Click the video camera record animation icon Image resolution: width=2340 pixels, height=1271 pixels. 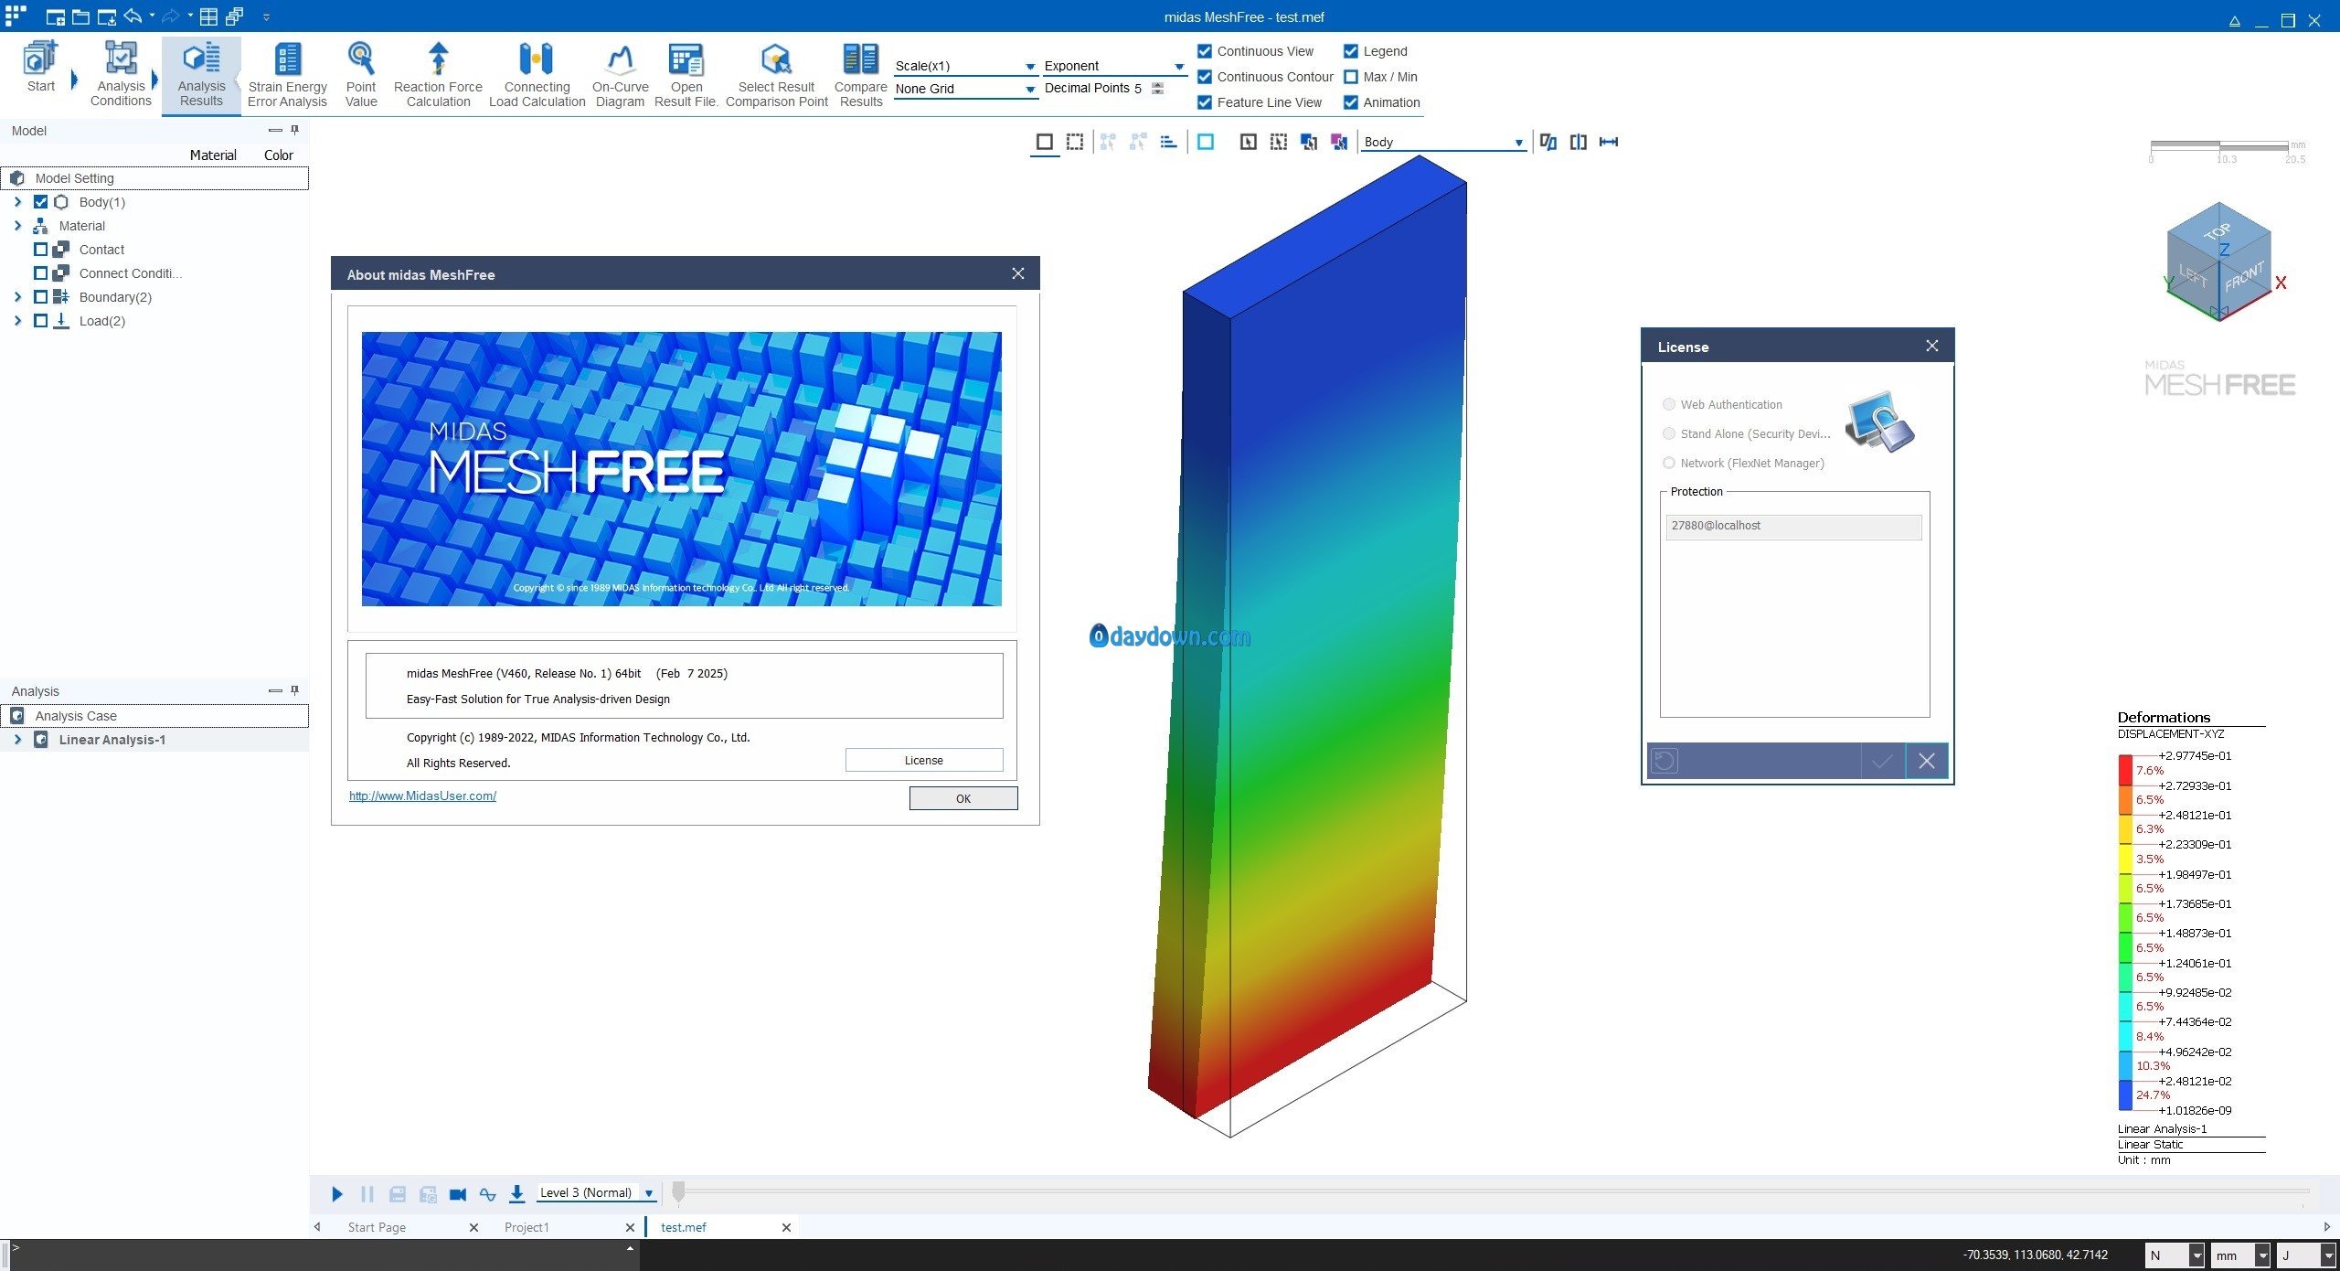tap(458, 1194)
